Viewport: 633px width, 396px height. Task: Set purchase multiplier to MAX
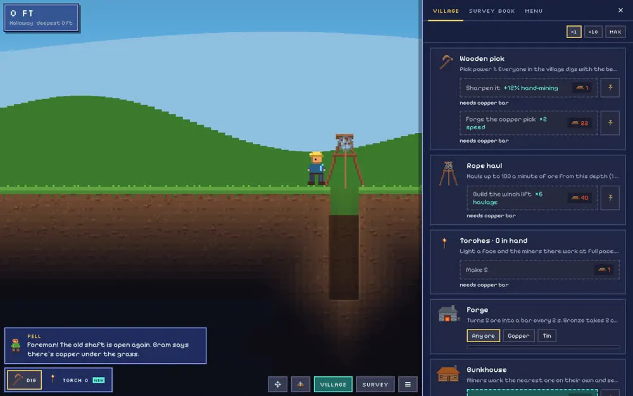click(615, 32)
